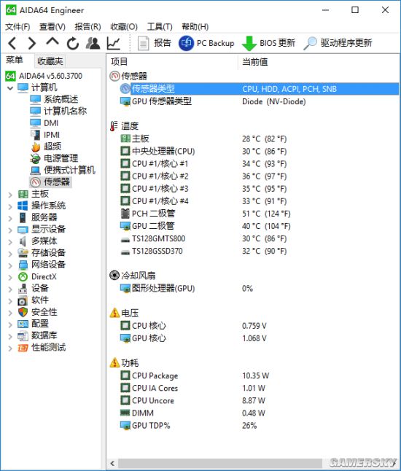Click the up-level arrow icon
This screenshot has width=401, height=471.
[x=52, y=42]
